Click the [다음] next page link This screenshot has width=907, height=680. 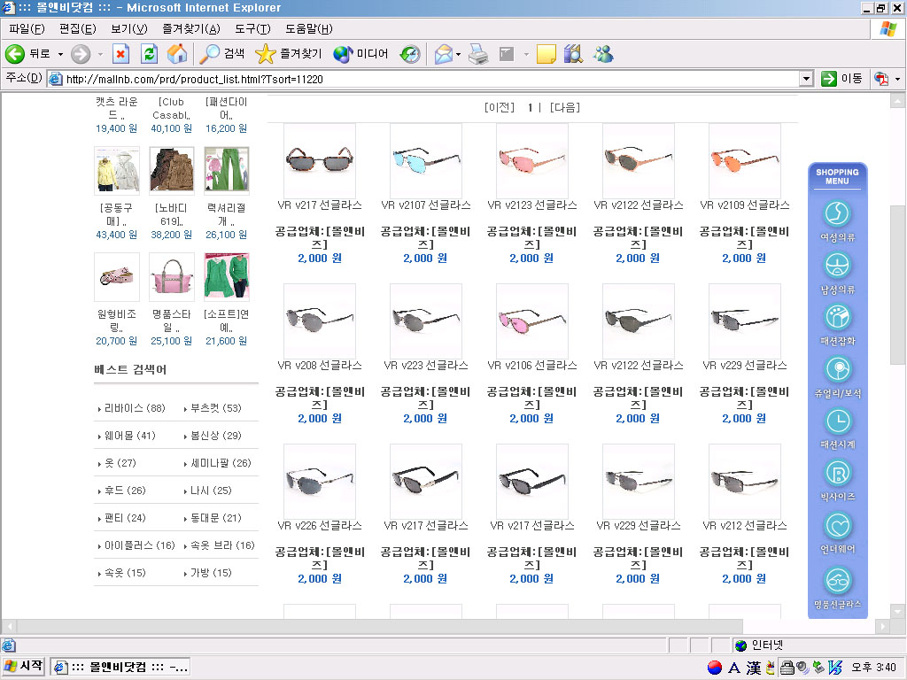pos(564,107)
